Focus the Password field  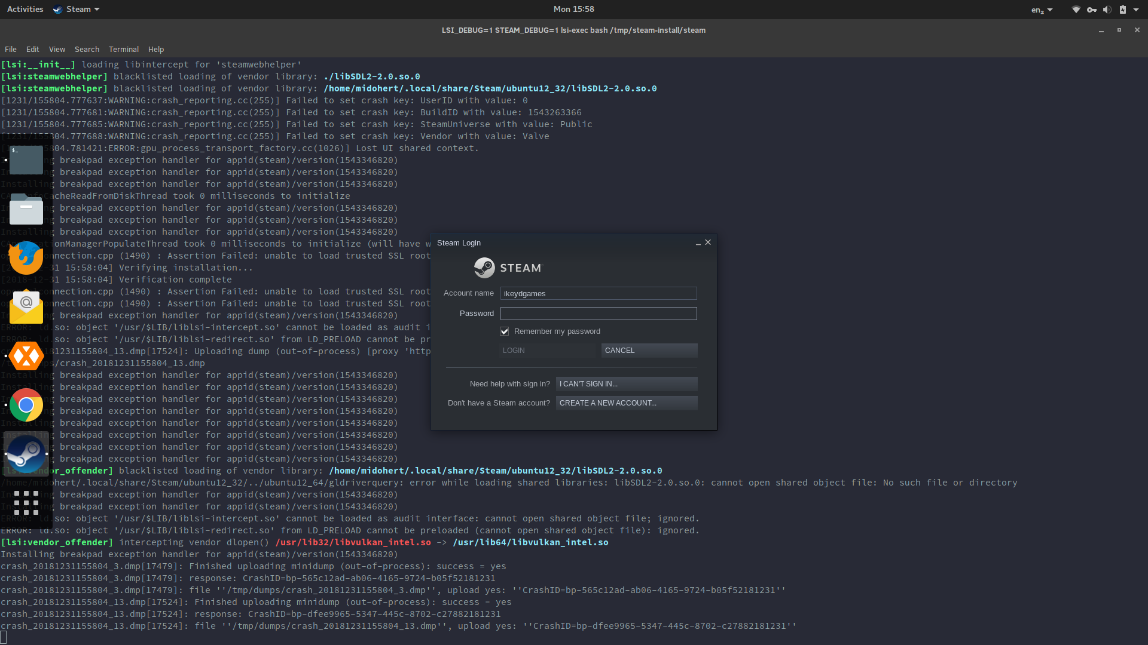point(599,314)
